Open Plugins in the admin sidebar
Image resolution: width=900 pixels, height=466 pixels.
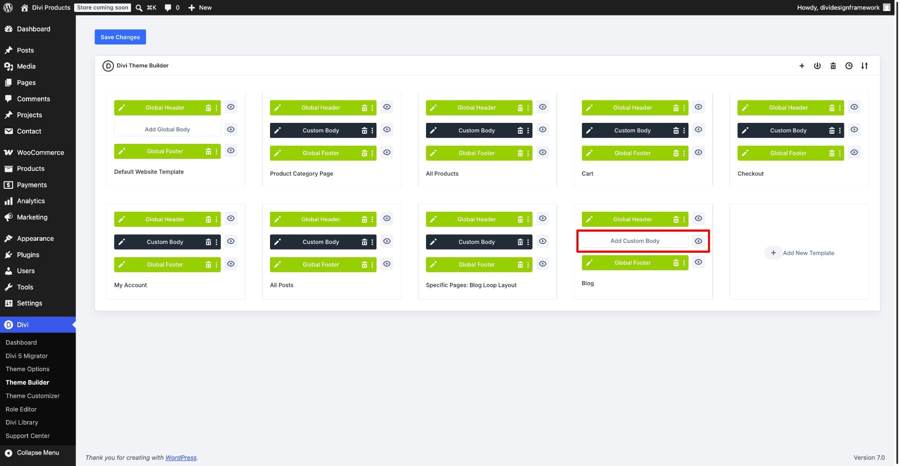pos(38,255)
